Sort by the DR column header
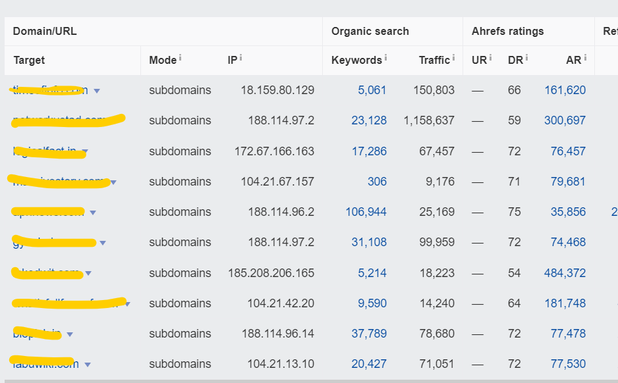Screen dimensions: 618x383 pos(515,61)
